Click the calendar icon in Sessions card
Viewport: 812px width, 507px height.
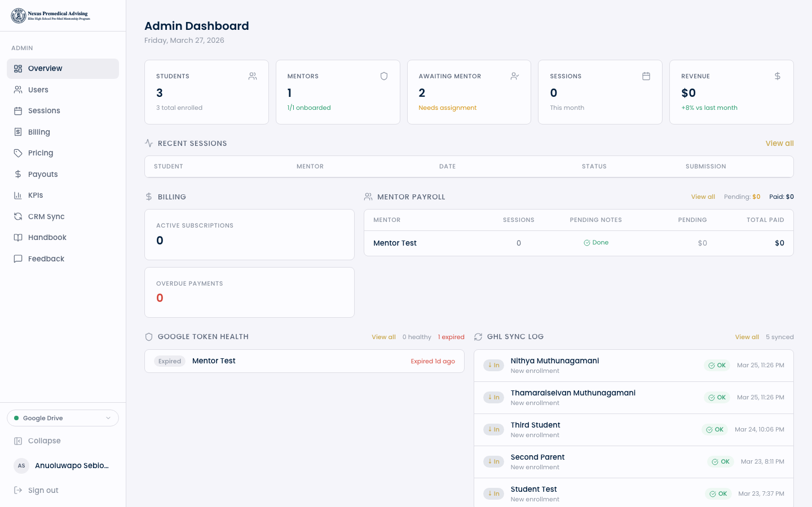[646, 76]
